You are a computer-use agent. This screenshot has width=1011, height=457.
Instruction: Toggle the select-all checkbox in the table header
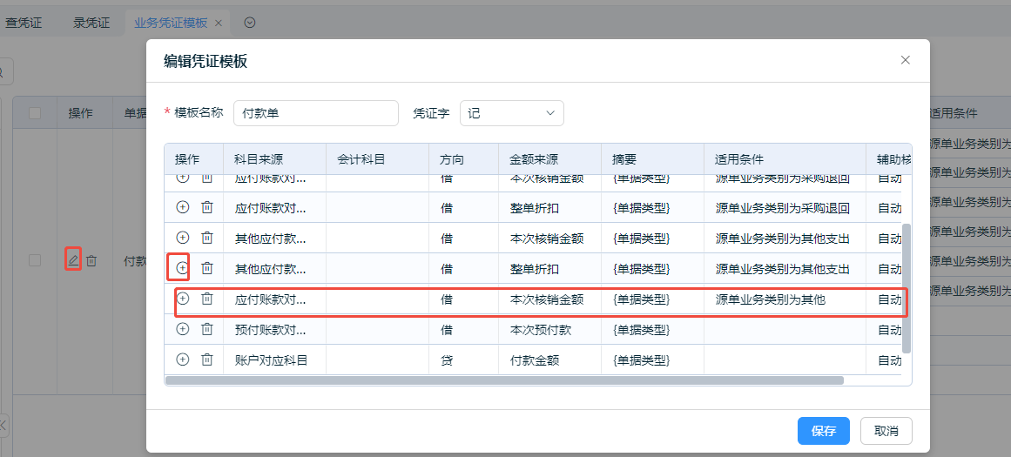click(35, 112)
